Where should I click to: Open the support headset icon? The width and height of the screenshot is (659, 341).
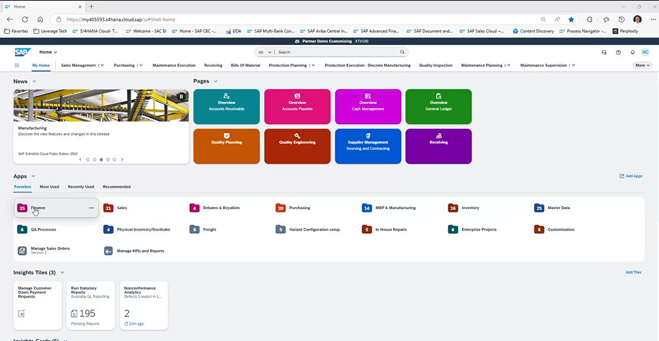(x=604, y=53)
